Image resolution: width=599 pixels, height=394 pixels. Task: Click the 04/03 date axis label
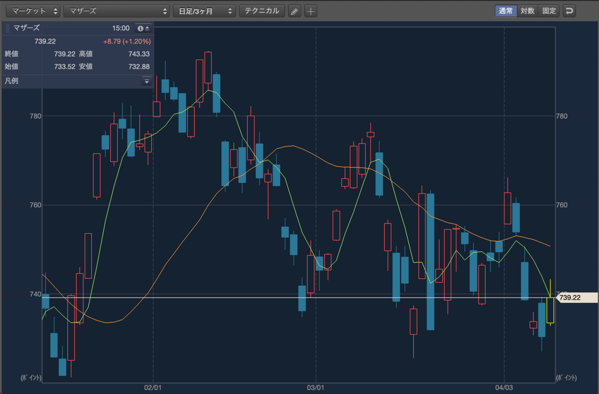504,388
